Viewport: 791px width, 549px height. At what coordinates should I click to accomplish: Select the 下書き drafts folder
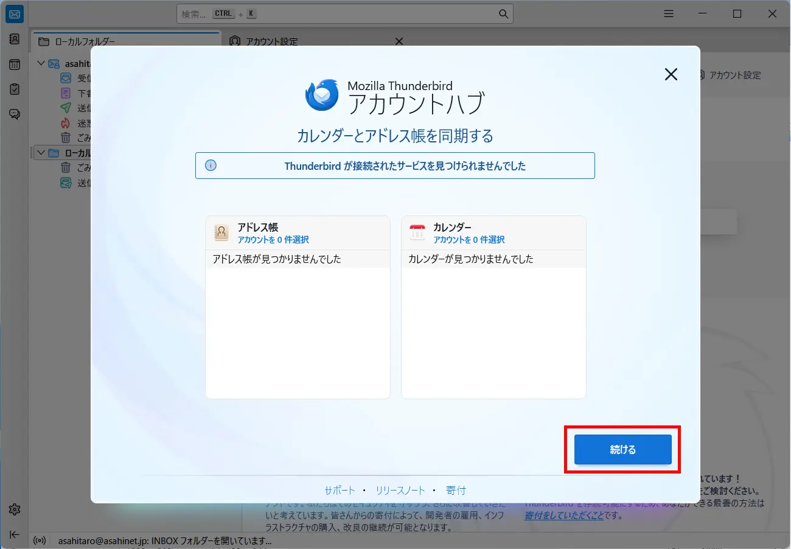point(66,93)
